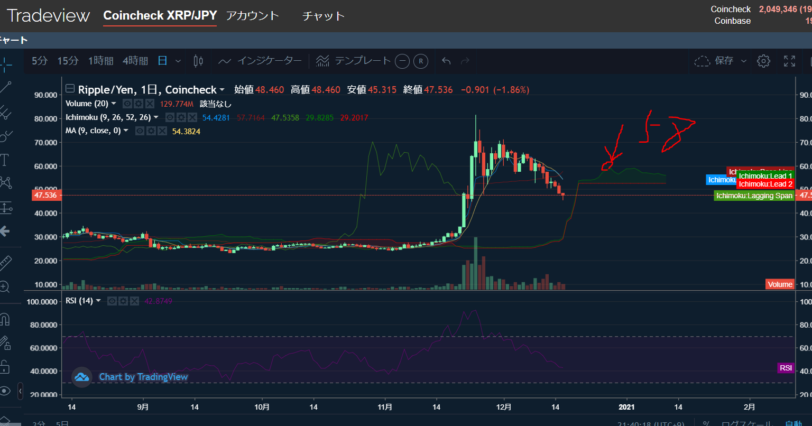The image size is (812, 426).
Task: Collapse the chart legend minus box
Action: [70, 89]
